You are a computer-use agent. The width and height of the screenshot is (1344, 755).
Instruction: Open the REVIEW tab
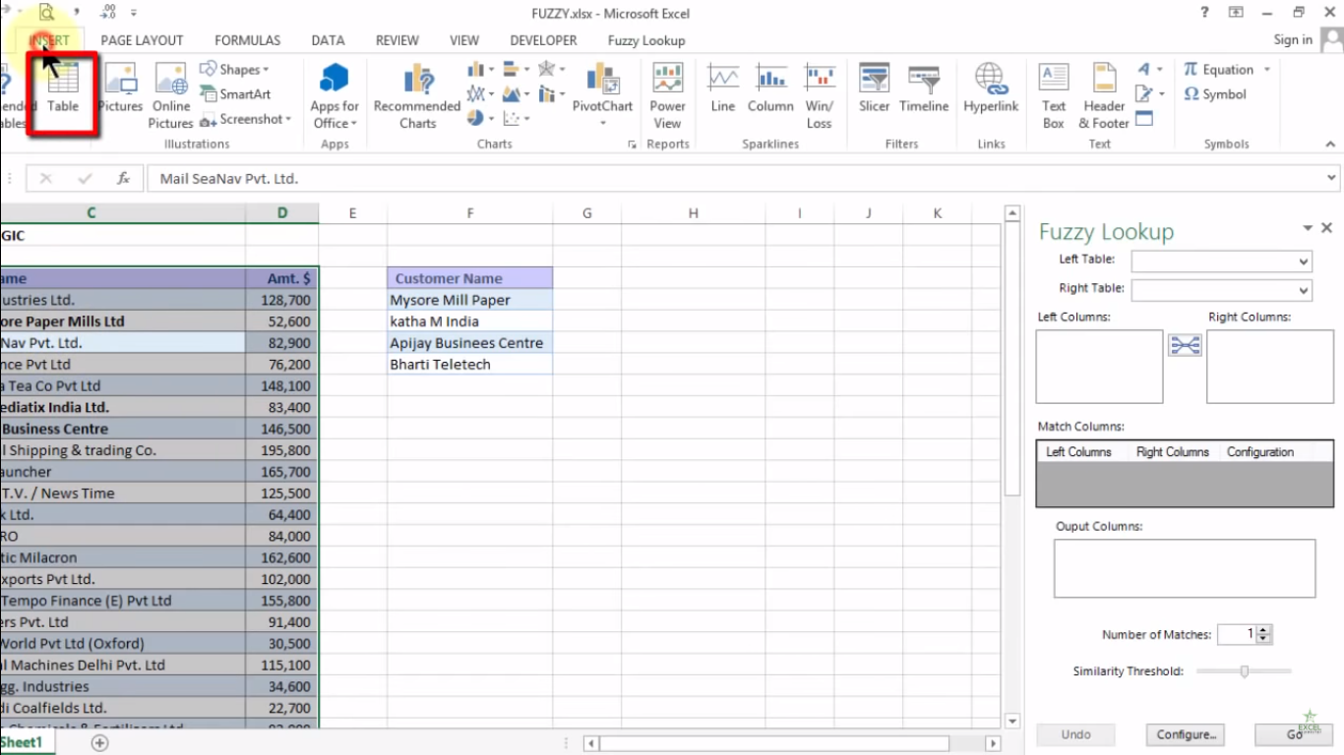tap(397, 40)
